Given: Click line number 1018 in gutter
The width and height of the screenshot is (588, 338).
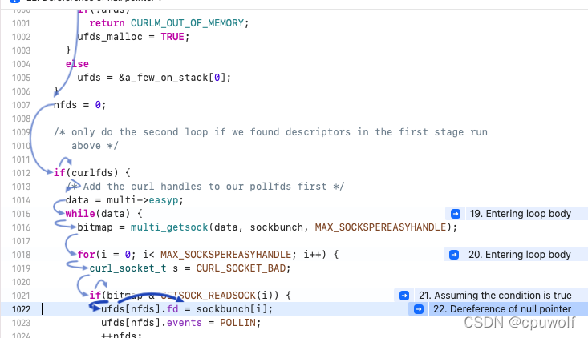Looking at the screenshot, I should click(21, 255).
